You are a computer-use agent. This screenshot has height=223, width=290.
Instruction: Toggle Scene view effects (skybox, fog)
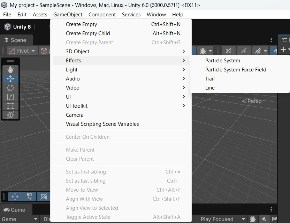(258, 51)
